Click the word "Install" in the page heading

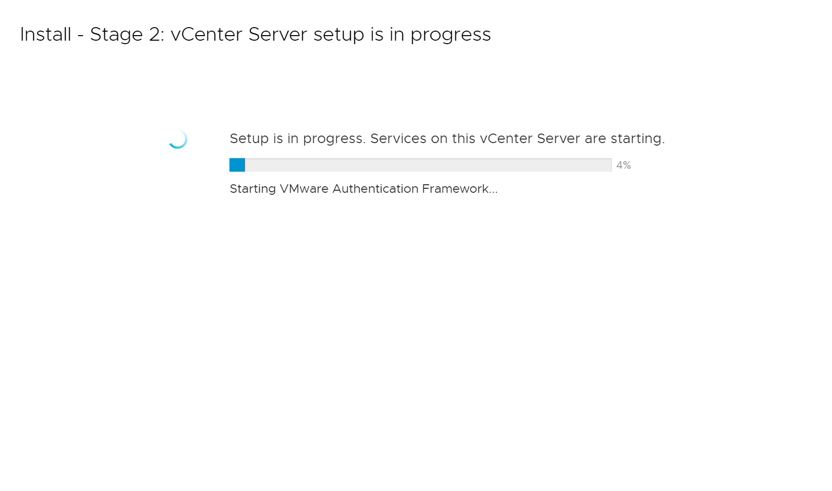pyautogui.click(x=46, y=35)
